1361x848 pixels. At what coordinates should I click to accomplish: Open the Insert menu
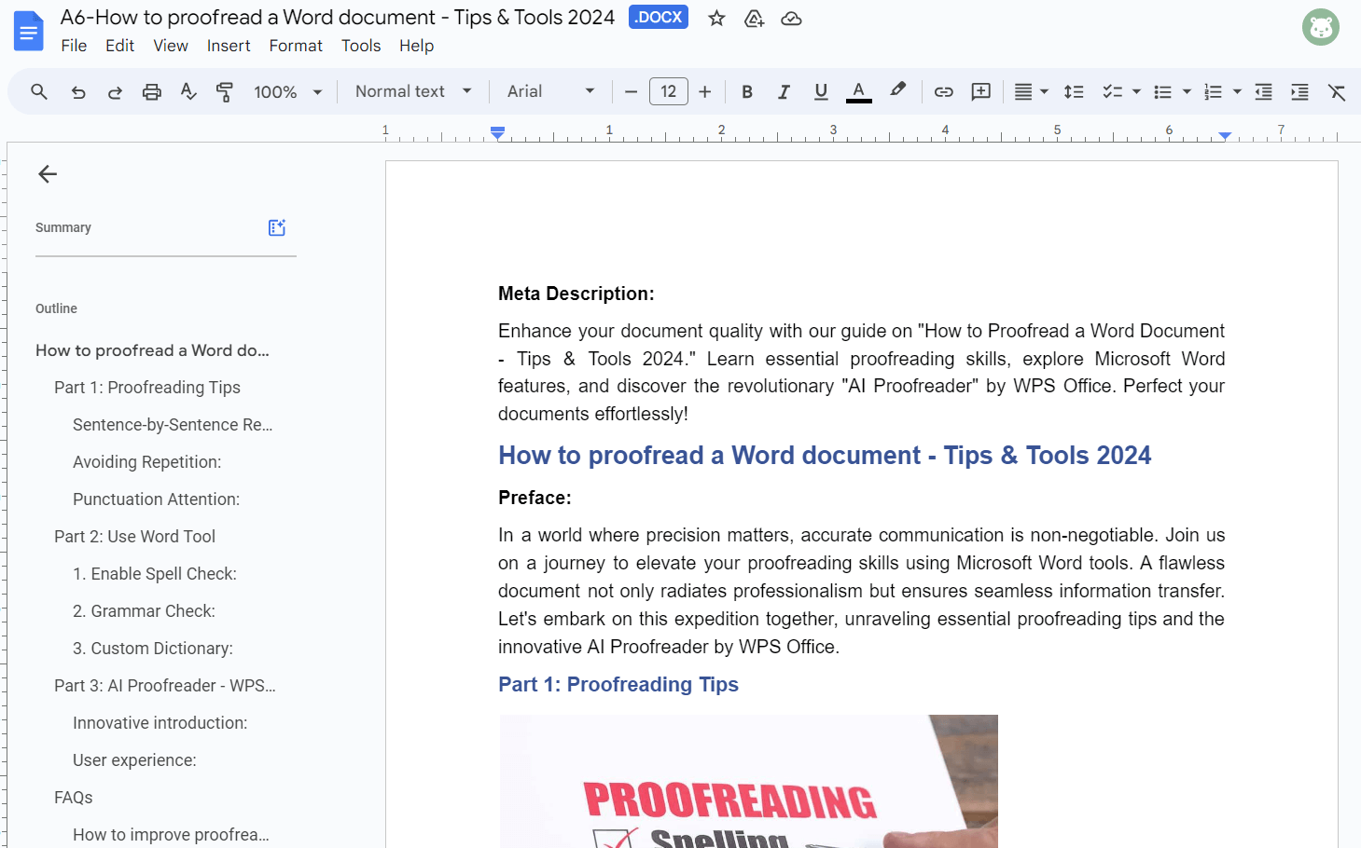(x=229, y=46)
